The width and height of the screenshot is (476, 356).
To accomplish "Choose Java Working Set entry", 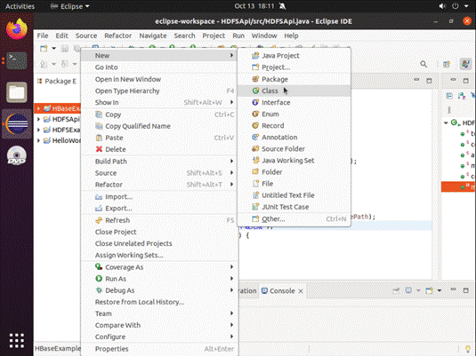I will pos(294,161).
